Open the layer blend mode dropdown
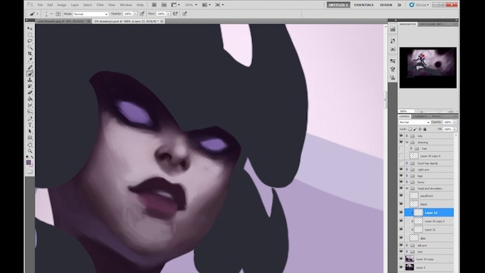The height and width of the screenshot is (273, 485). pyautogui.click(x=414, y=122)
